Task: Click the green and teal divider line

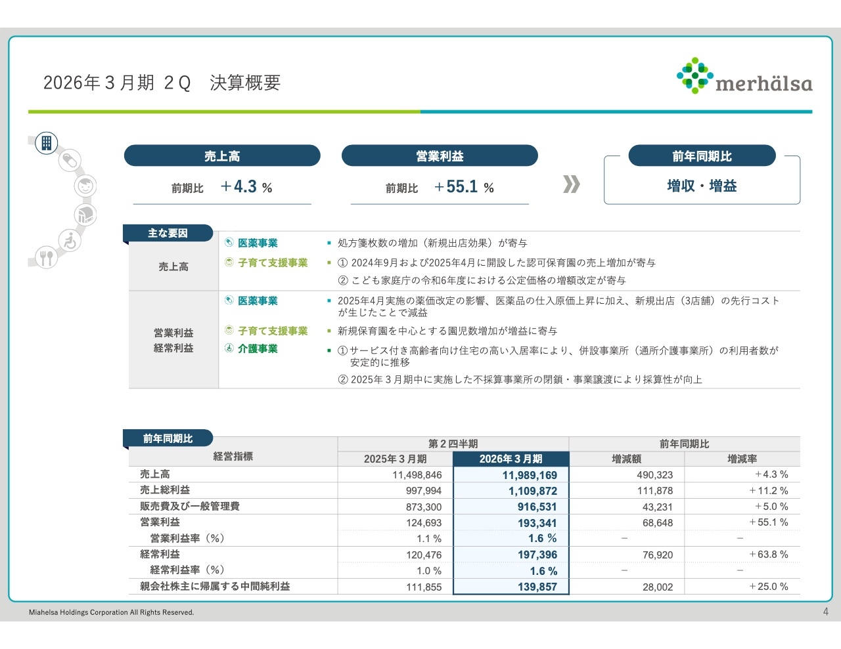Action: pyautogui.click(x=420, y=112)
